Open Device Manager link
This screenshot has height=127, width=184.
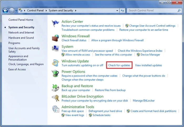(x=150, y=55)
